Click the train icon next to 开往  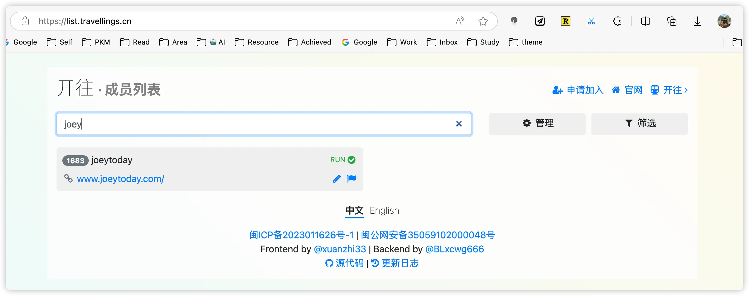pos(655,90)
